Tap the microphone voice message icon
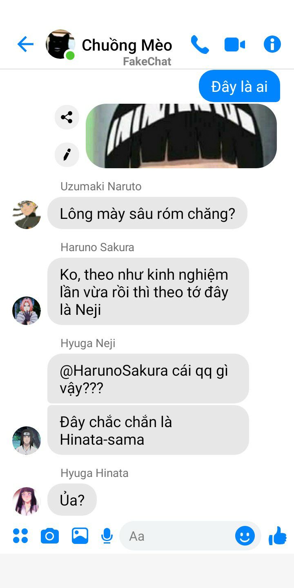This screenshot has height=588, width=294. pyautogui.click(x=107, y=536)
